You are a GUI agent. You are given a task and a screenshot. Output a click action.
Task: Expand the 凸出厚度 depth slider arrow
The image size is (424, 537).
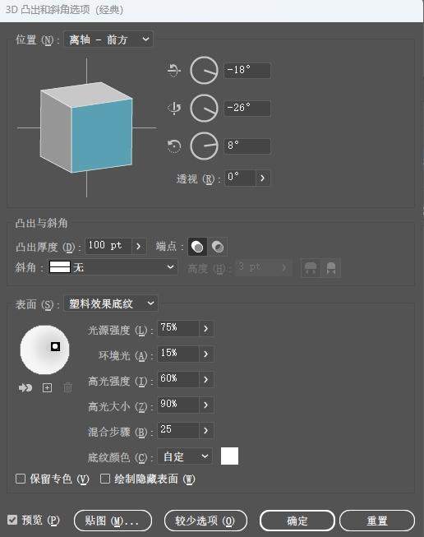[x=139, y=246]
